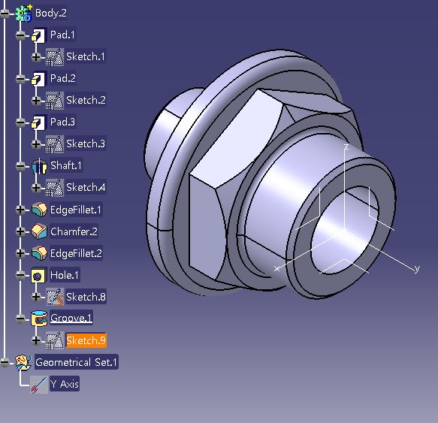438x423 pixels.
Task: Select Geometrical Set.1 label
Action: [x=77, y=362]
